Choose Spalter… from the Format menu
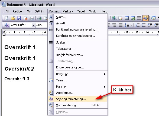The image size is (159, 116). coord(77,42)
